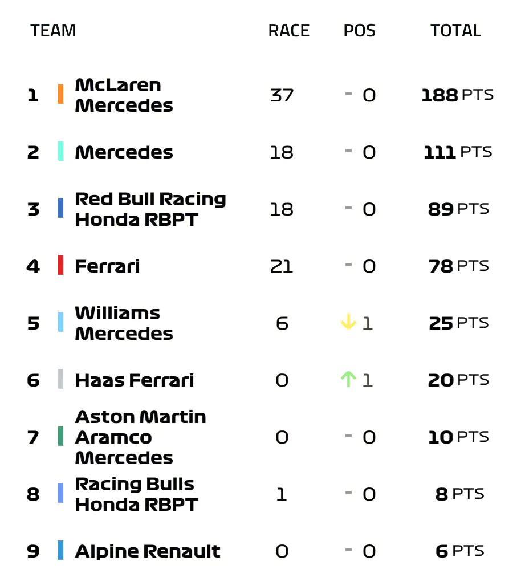Image resolution: width=529 pixels, height=573 pixels.
Task: Click the Red Bull blue color bar
Action: tap(60, 208)
